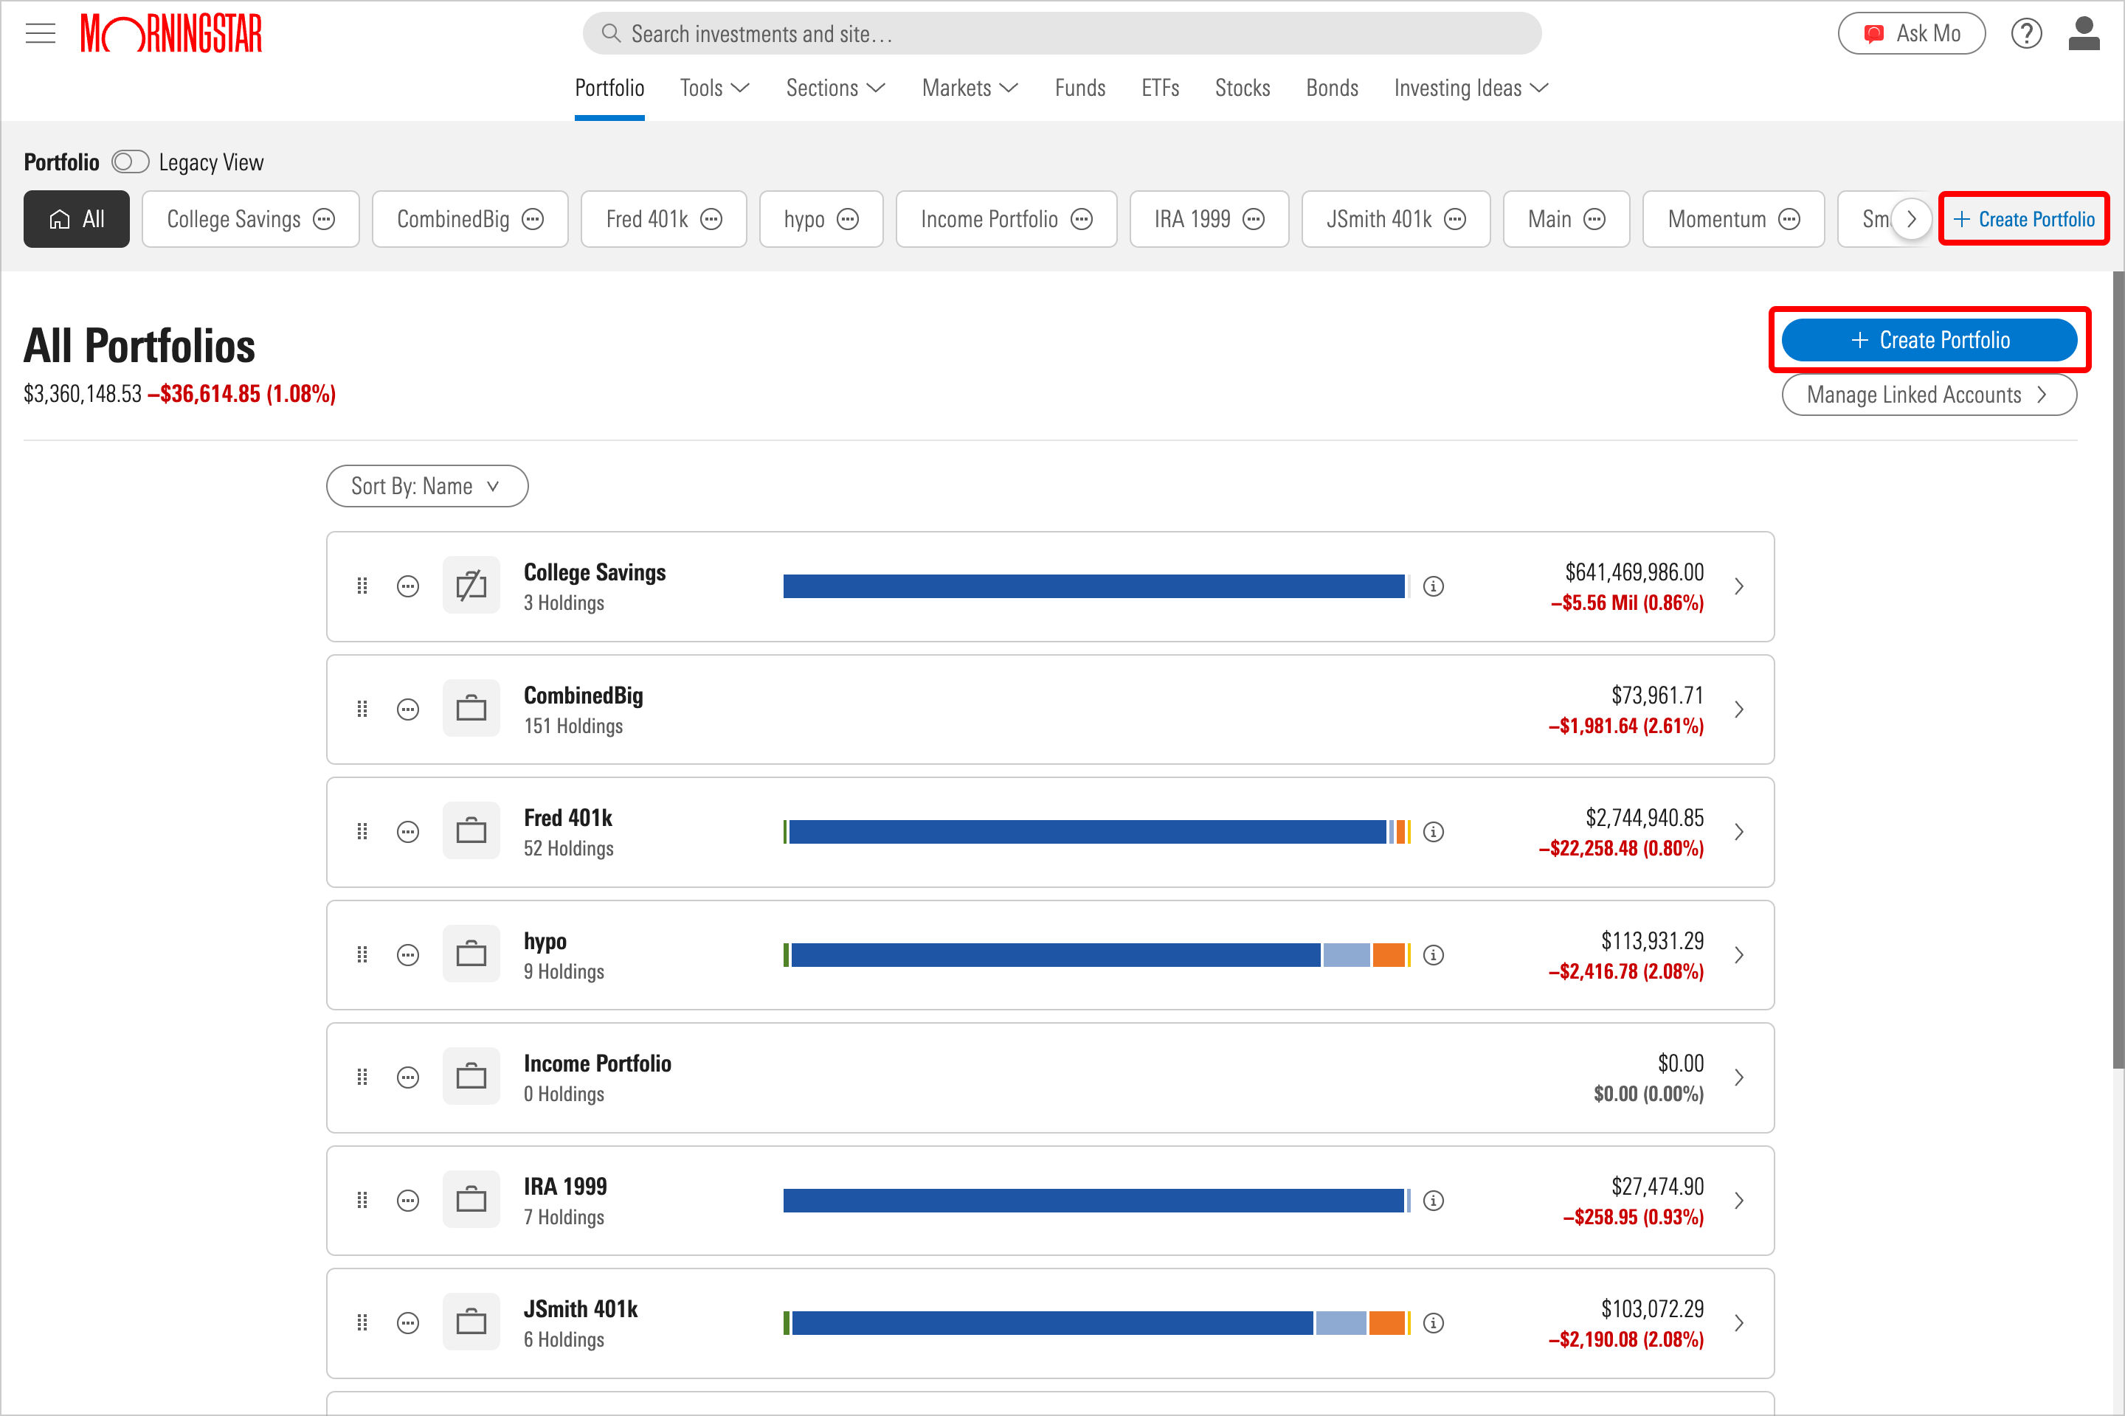2125x1416 pixels.
Task: Open more options for CombinedBig row
Action: pyautogui.click(x=408, y=709)
